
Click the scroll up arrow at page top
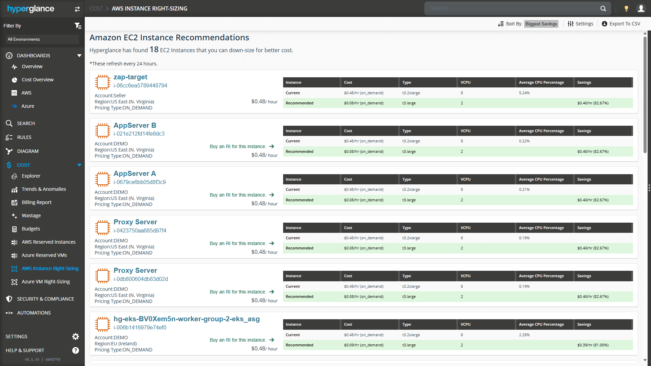click(645, 33)
